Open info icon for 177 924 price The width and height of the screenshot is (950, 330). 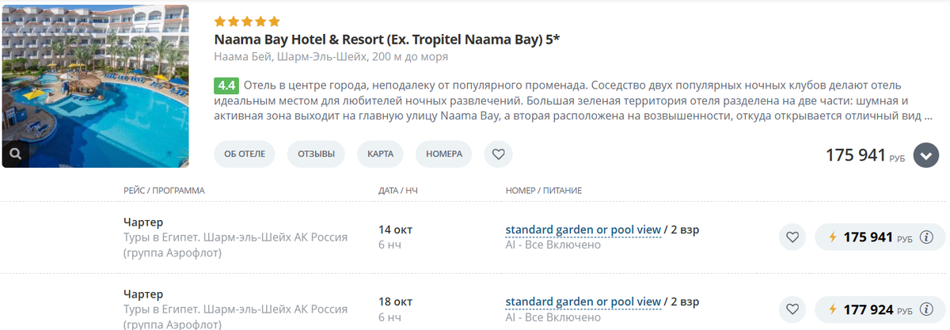[x=928, y=309]
